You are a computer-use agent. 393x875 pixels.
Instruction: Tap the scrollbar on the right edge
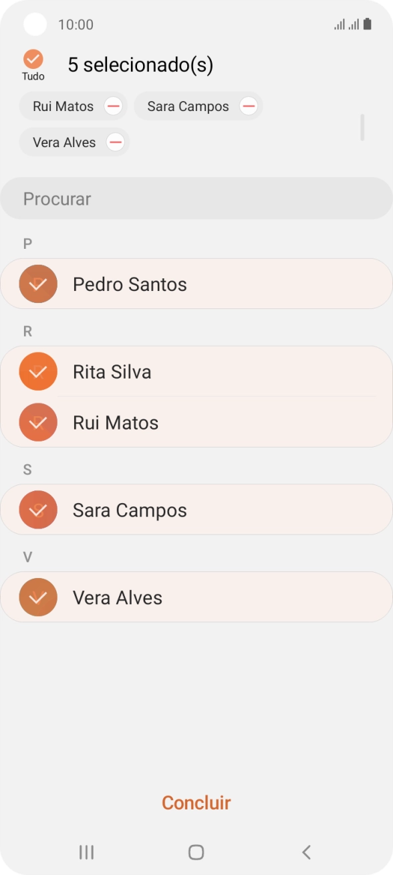pos(363,127)
